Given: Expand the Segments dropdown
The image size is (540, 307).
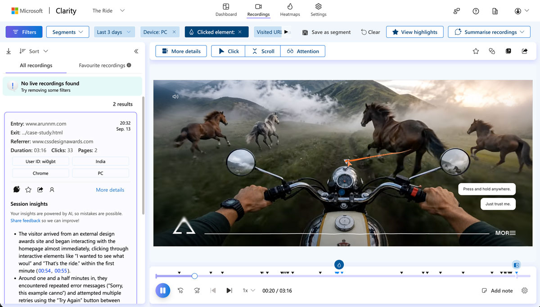Looking at the screenshot, I should click(67, 32).
